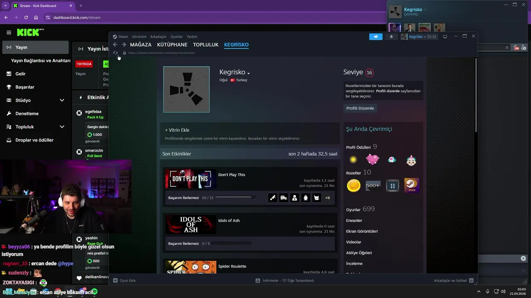The height and width of the screenshot is (298, 531).
Task: Open the years-of-service 11 badge
Action: coord(392,185)
